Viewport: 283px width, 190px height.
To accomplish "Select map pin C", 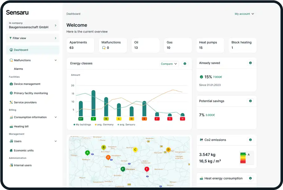I will tap(135, 150).
